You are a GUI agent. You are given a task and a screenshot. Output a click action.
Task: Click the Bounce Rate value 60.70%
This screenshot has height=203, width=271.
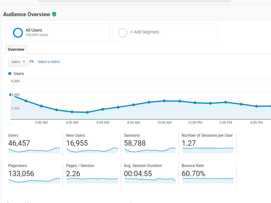tap(193, 173)
